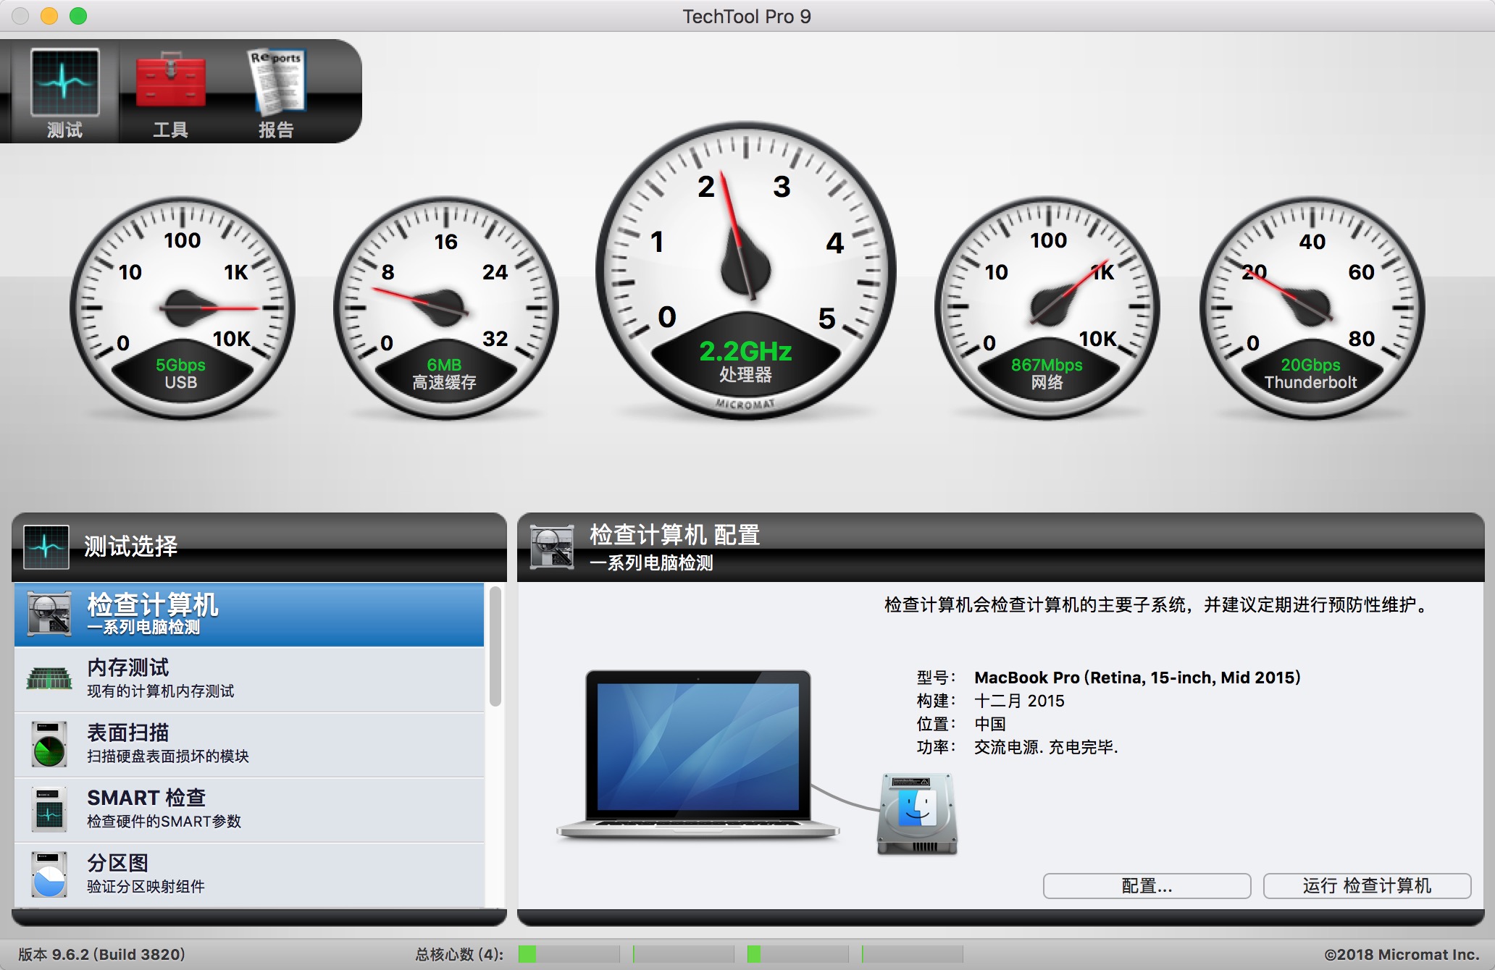Viewport: 1495px width, 970px height.
Task: Click the 分区图 pie chart icon
Action: coord(49,874)
